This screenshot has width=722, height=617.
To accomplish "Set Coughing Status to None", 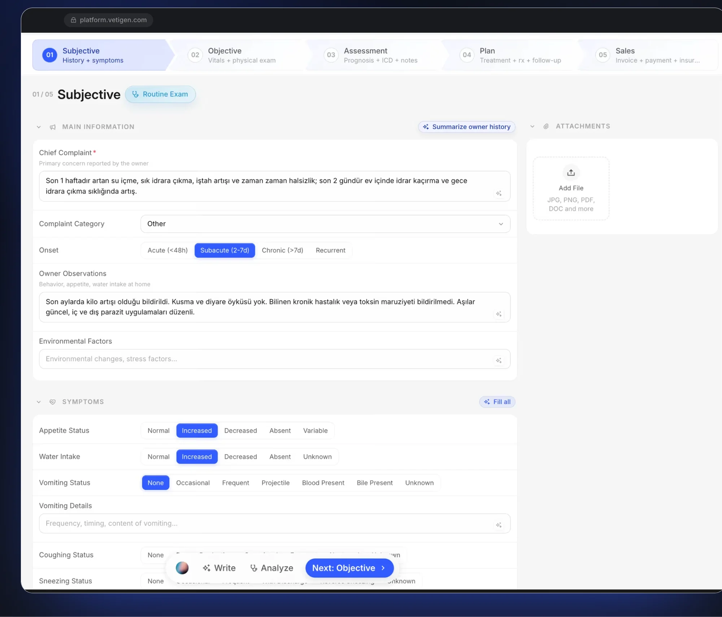I will tap(156, 555).
